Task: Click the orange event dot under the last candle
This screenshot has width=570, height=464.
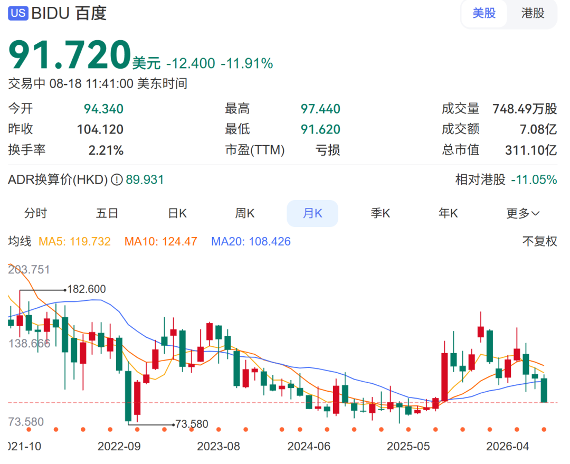Action: click(544, 430)
